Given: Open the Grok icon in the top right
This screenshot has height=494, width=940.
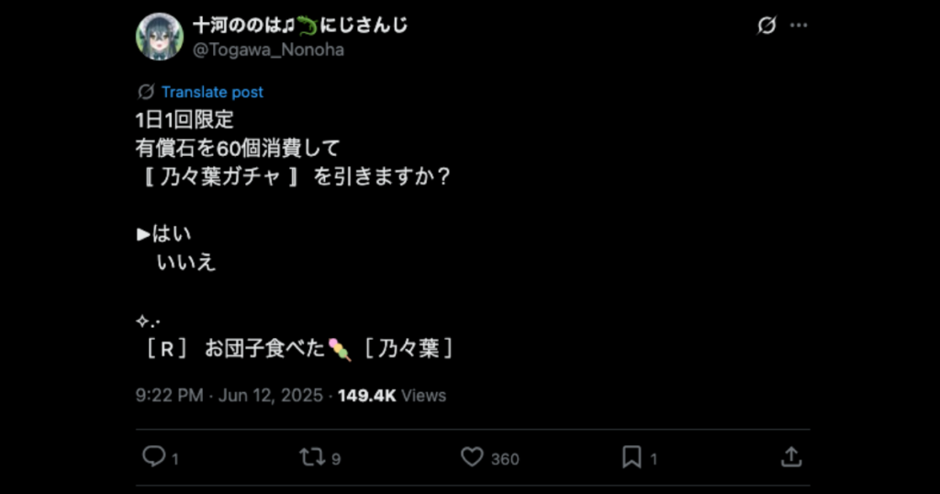Looking at the screenshot, I should pyautogui.click(x=766, y=26).
